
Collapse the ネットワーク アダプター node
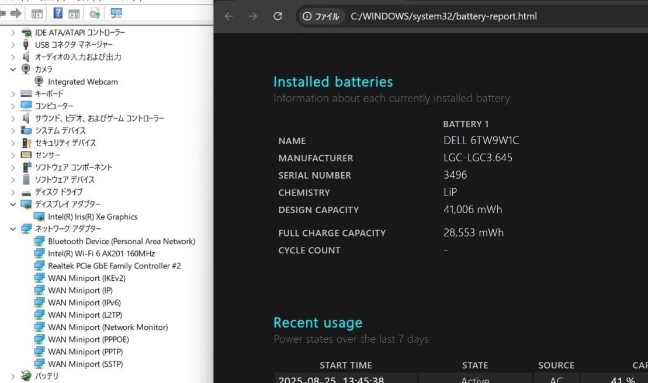tap(13, 229)
